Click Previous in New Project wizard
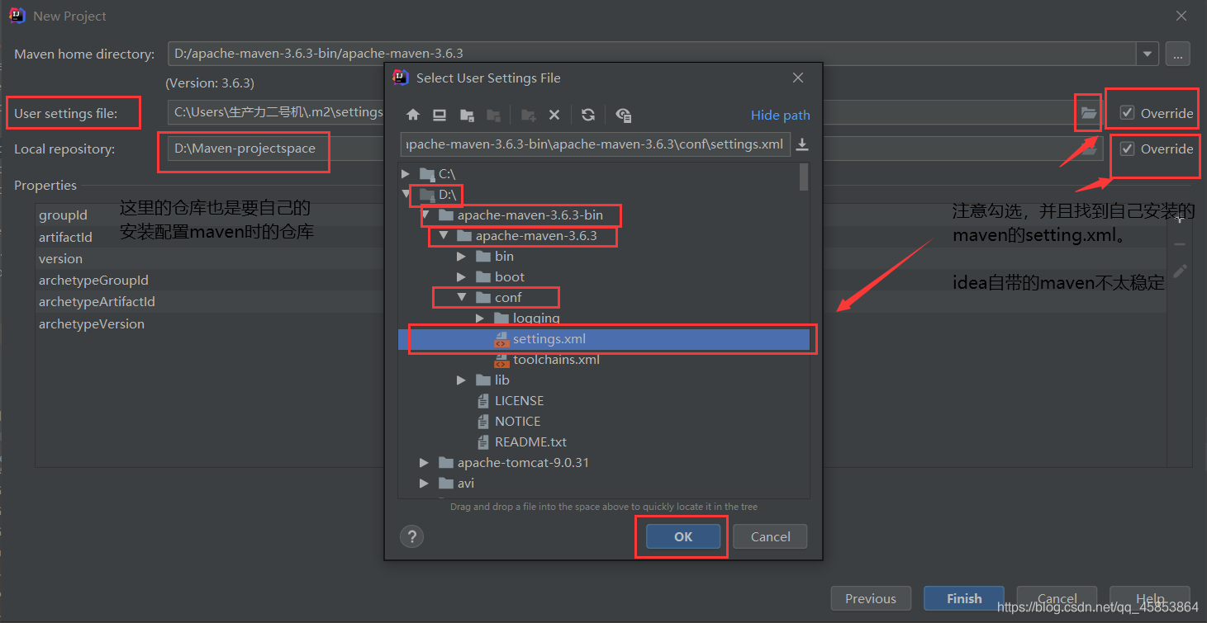Viewport: 1207px width, 623px height. 870,598
